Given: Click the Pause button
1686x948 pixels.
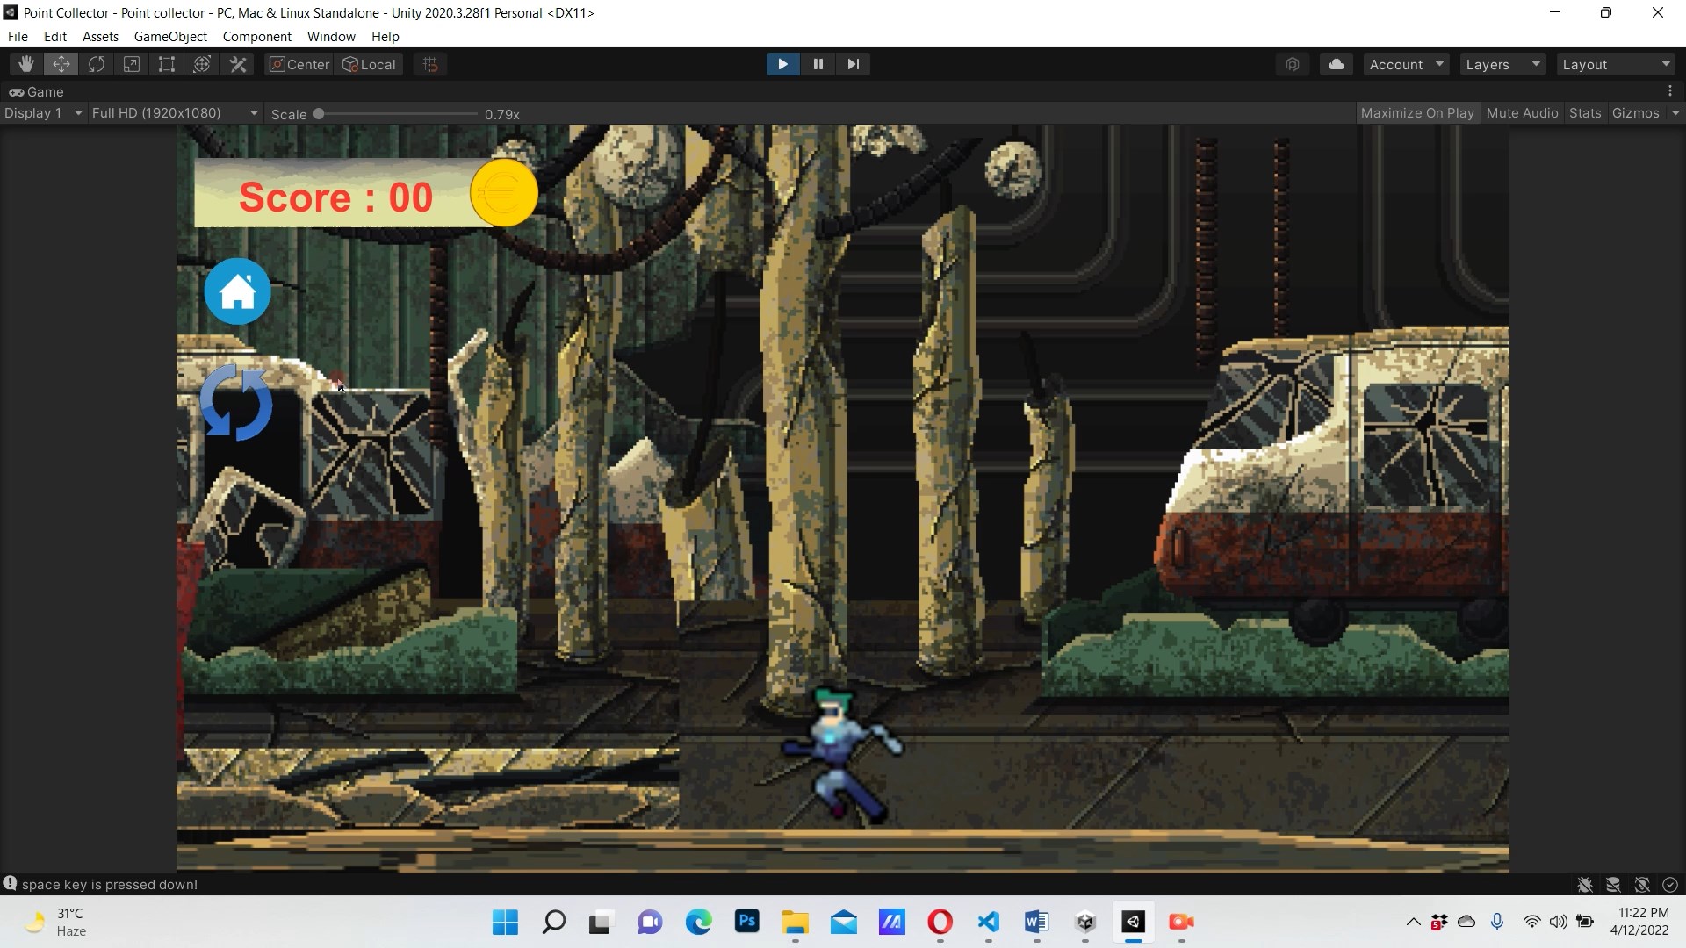Looking at the screenshot, I should tap(818, 64).
